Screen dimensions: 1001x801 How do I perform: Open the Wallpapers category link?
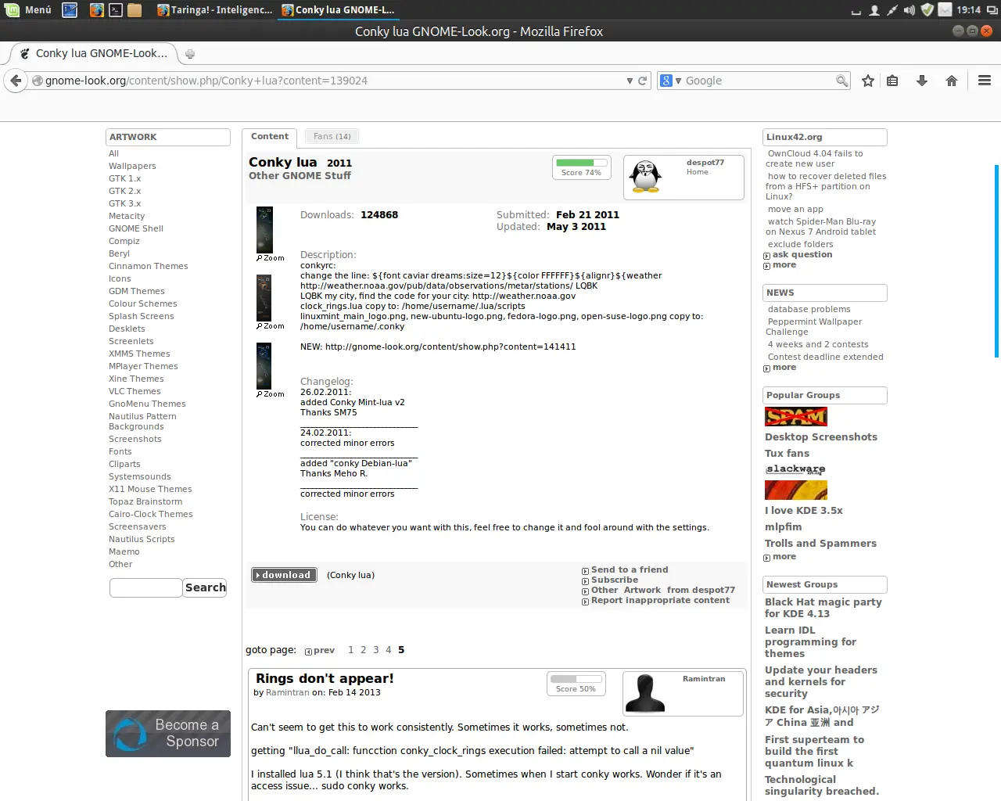[x=132, y=166]
